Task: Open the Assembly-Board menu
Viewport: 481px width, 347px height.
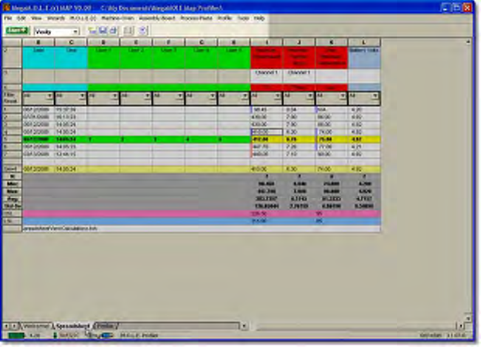Action: (x=157, y=19)
